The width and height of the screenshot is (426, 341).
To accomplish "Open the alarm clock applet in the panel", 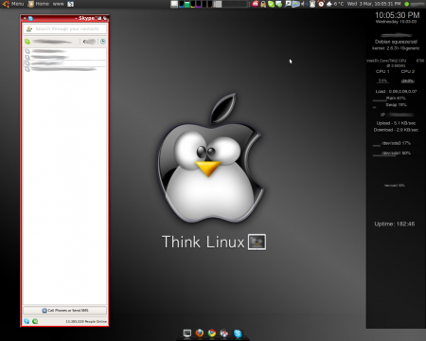I will [321, 4].
